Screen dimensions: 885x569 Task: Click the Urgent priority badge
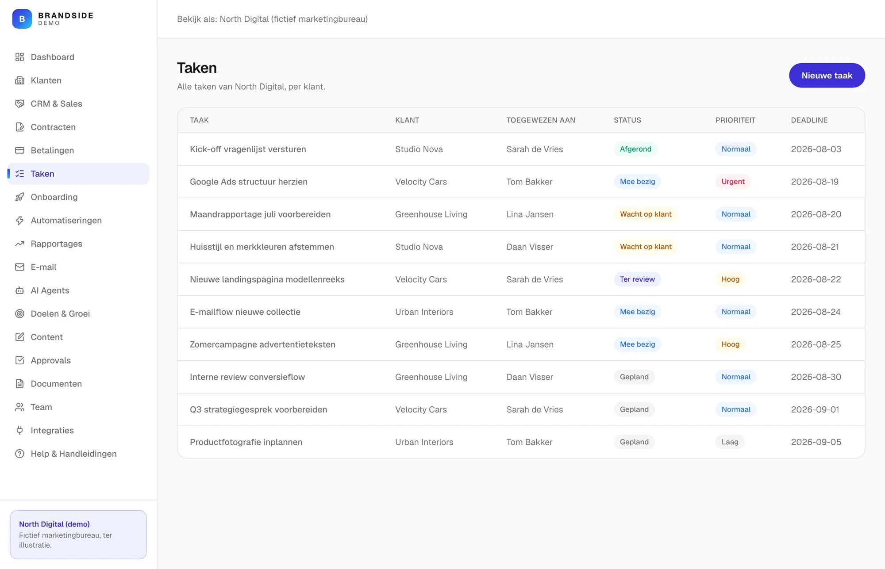[733, 182]
